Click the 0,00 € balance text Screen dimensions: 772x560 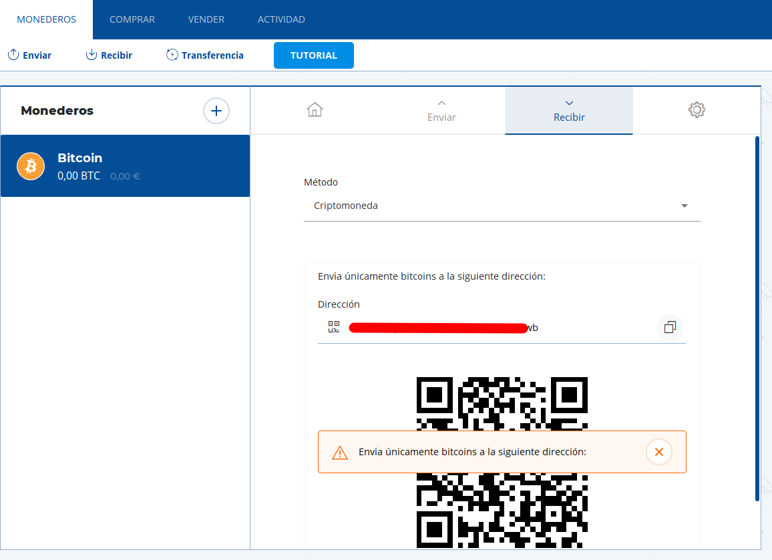pyautogui.click(x=125, y=176)
